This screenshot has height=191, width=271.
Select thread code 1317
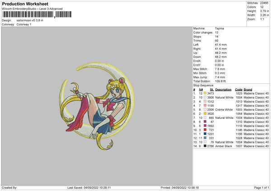coord(239,106)
